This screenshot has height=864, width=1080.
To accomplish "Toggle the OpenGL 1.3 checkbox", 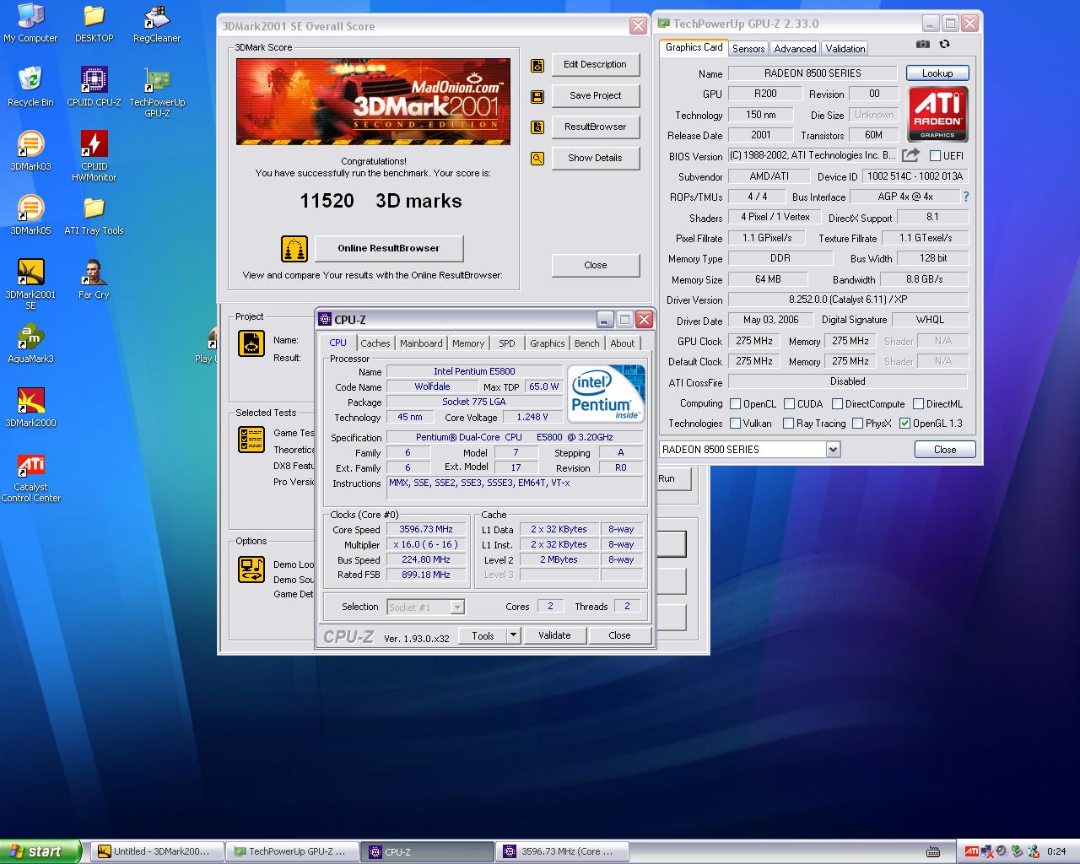I will (x=904, y=424).
